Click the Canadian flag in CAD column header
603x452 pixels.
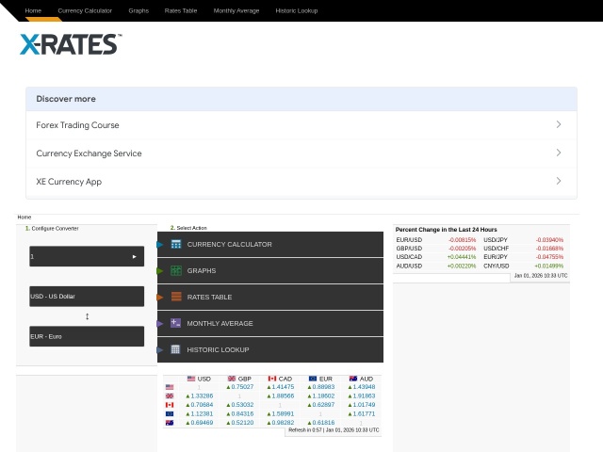pos(272,379)
